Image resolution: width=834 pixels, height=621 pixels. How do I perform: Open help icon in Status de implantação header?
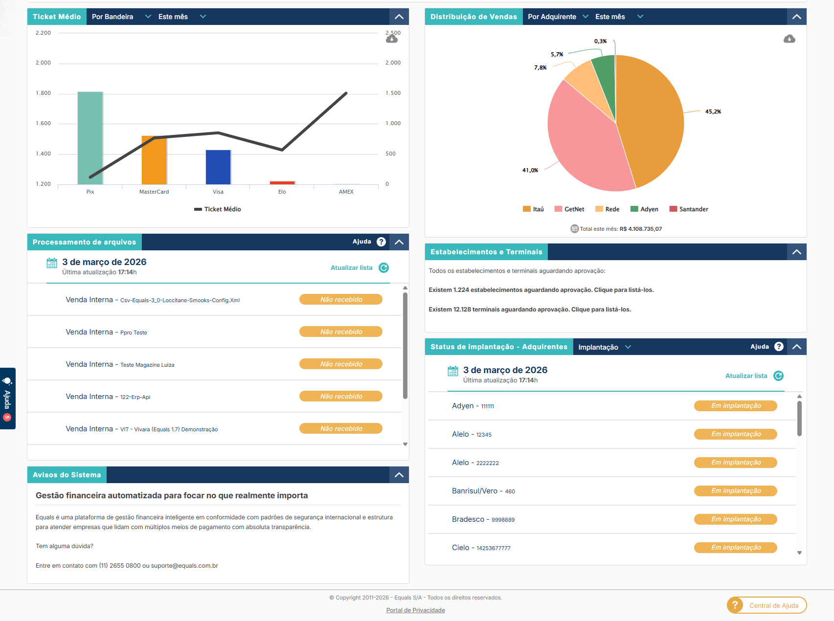coord(779,347)
